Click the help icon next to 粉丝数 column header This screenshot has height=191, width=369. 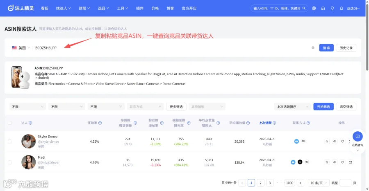point(162,123)
